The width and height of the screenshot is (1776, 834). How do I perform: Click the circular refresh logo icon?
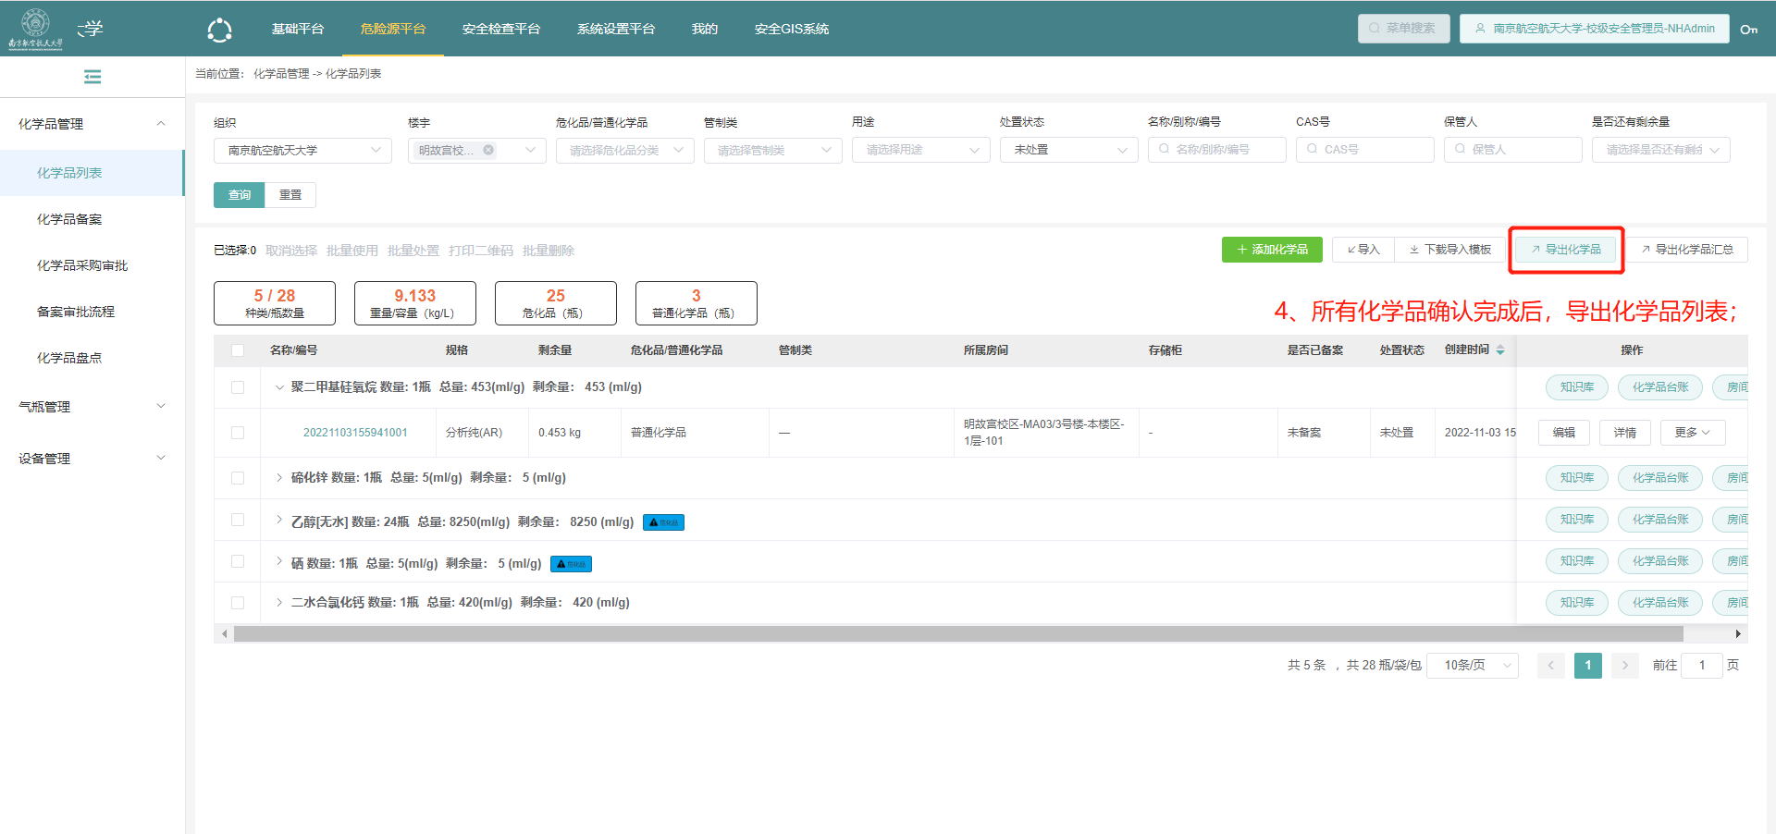pyautogui.click(x=219, y=30)
